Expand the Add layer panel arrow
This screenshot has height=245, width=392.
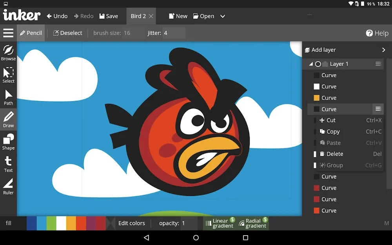point(383,50)
